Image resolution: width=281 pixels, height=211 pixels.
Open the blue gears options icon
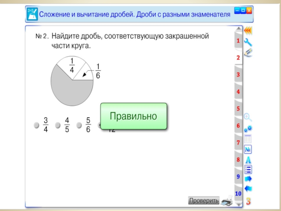tap(248, 129)
